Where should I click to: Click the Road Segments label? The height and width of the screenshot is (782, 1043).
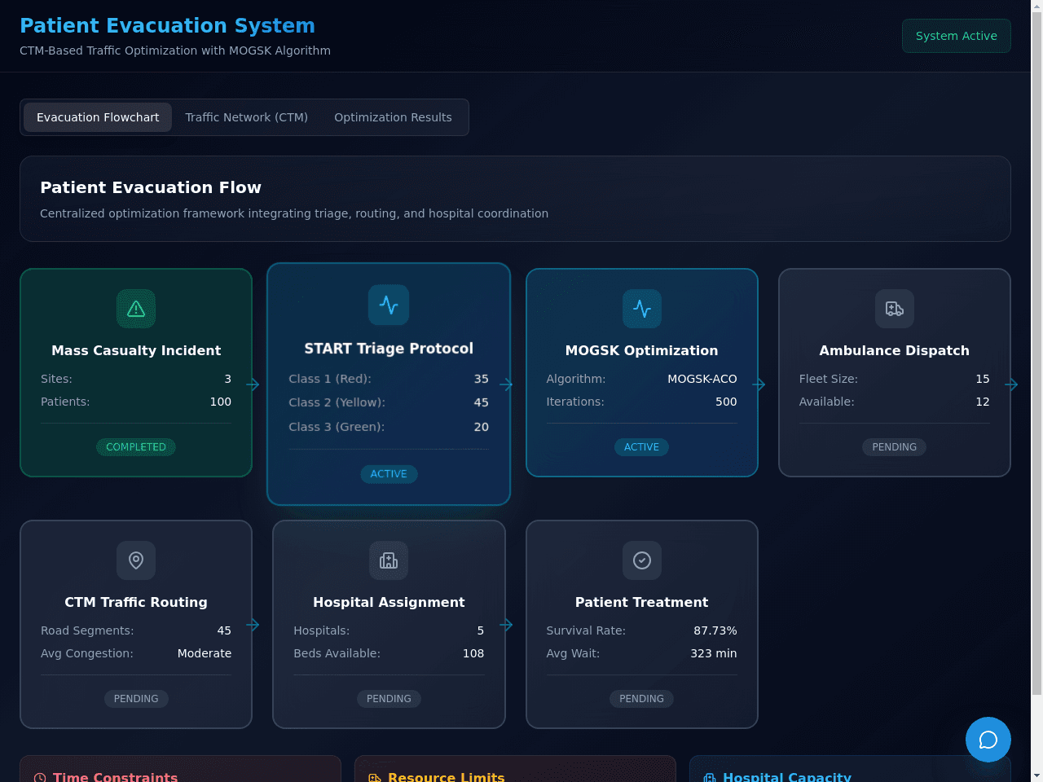(87, 630)
